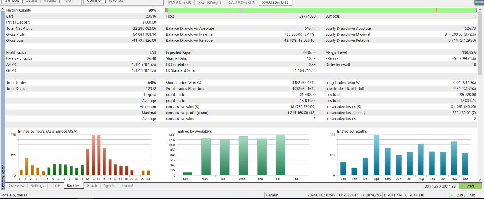Open the Journal tab
484x199 pixels.
coord(127,185)
